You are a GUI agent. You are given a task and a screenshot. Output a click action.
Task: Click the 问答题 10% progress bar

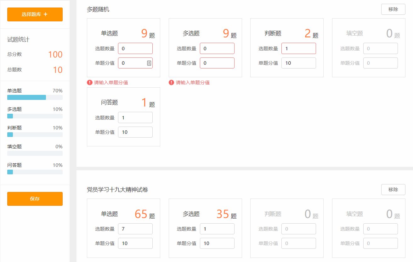tap(35, 172)
